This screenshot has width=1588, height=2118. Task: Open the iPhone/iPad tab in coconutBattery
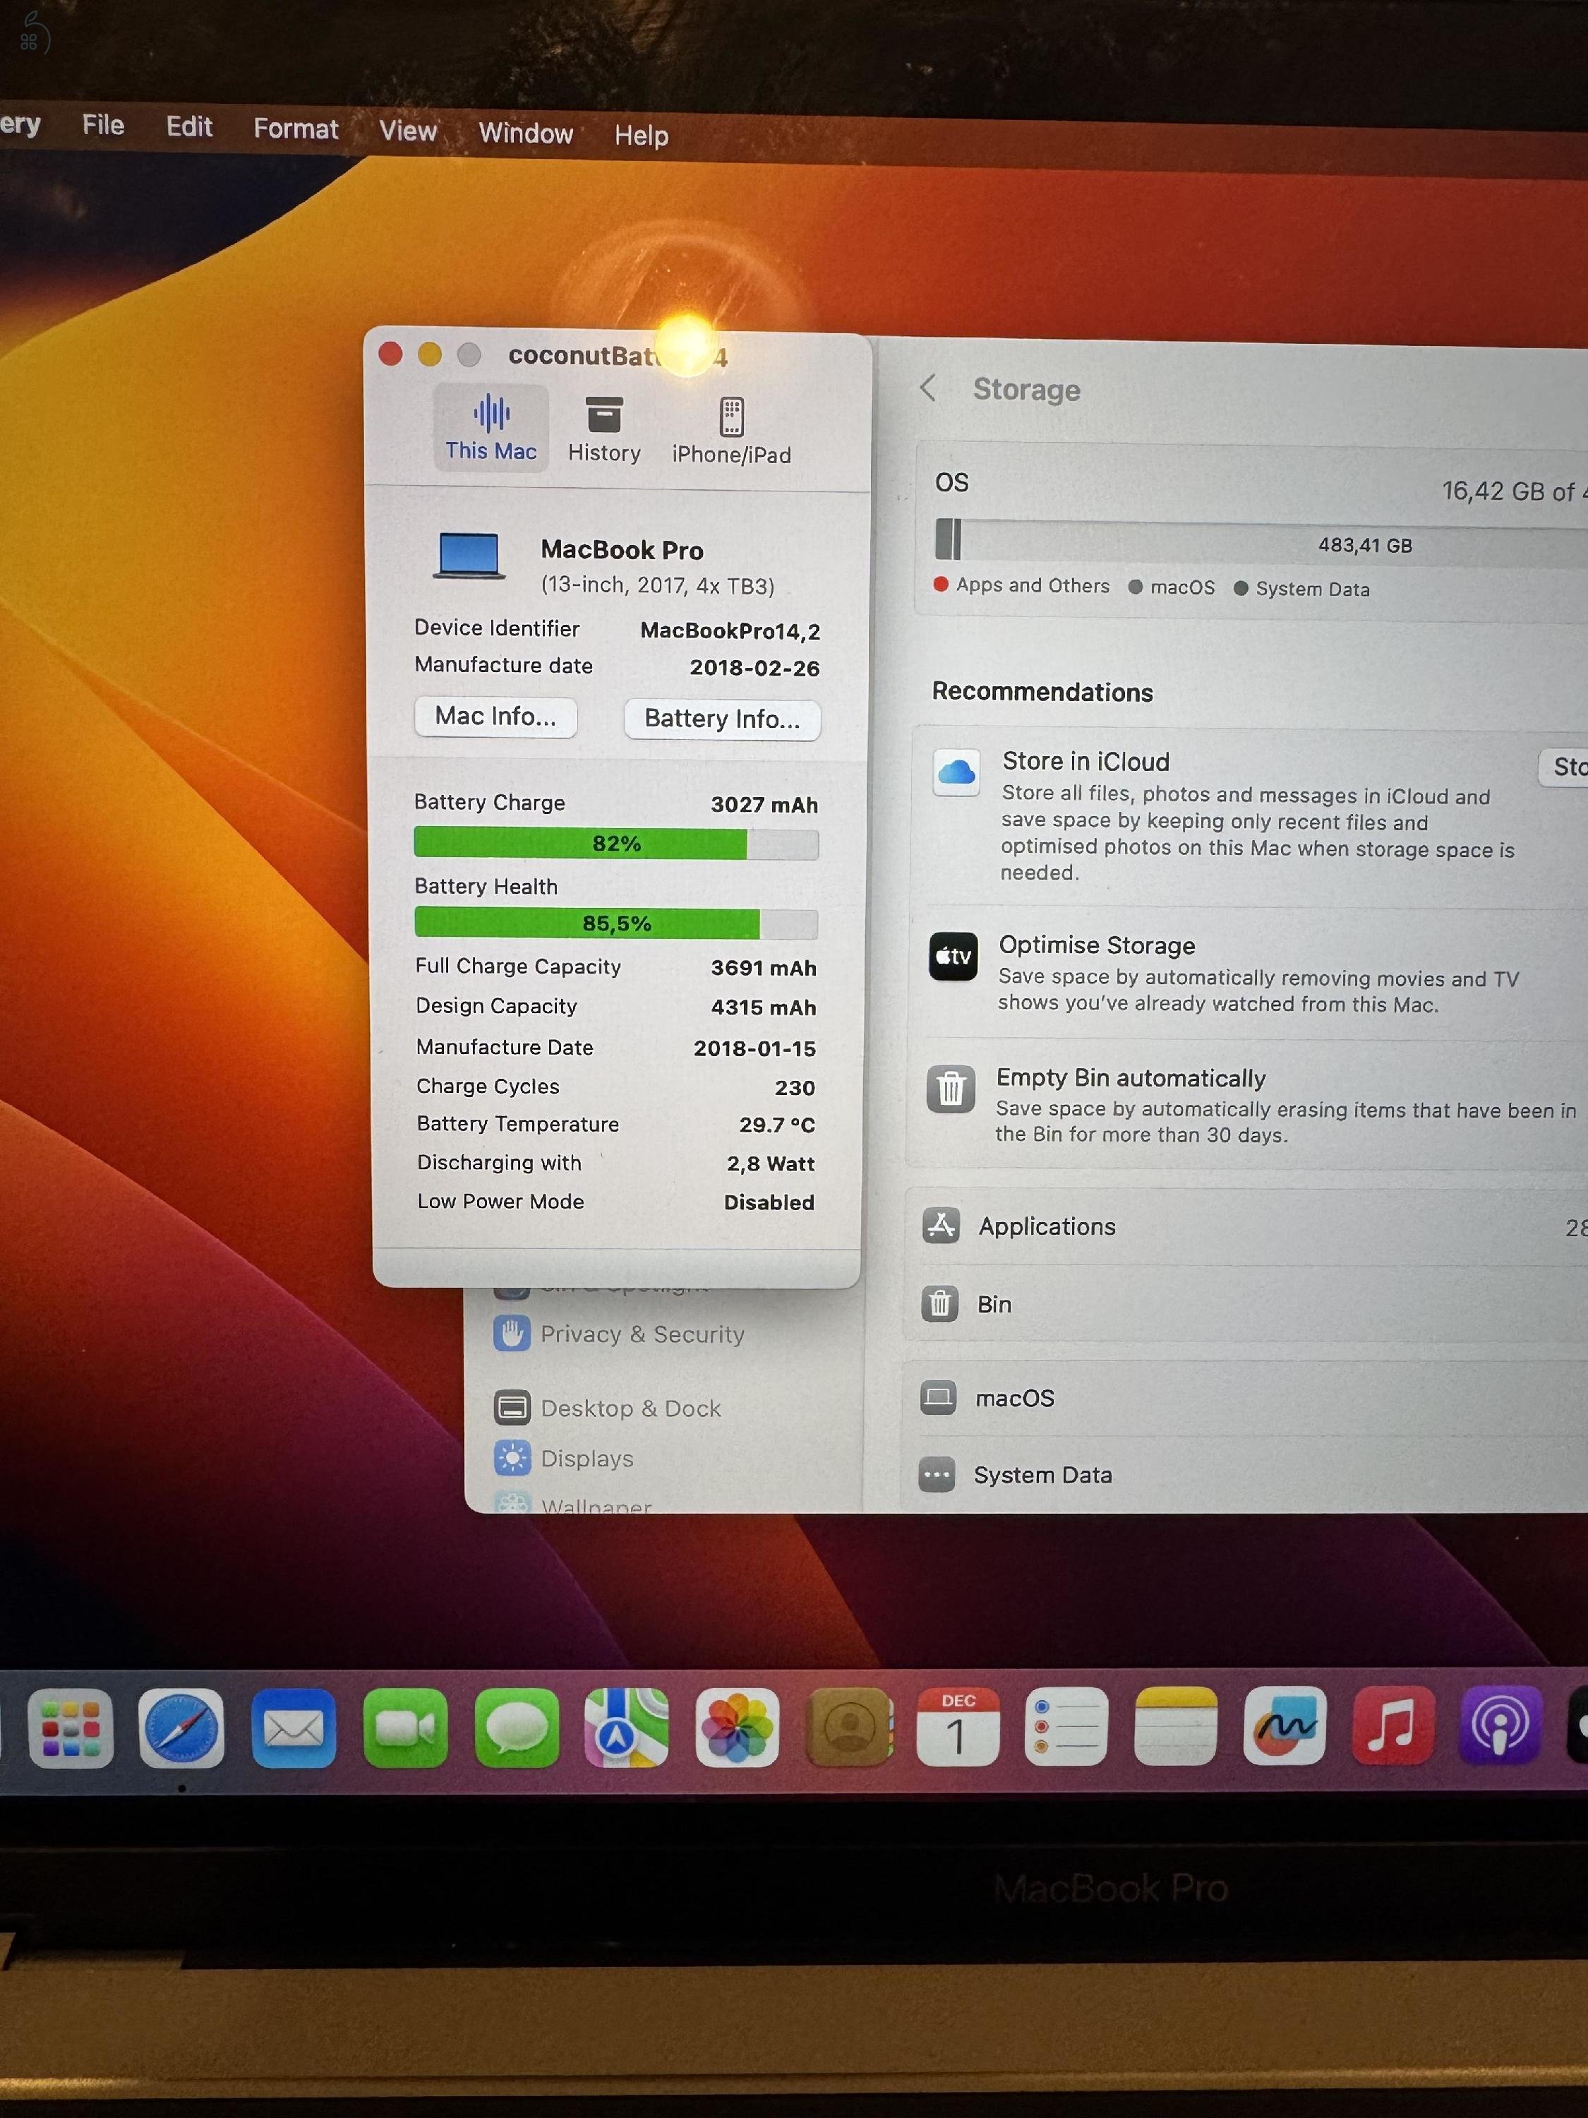(731, 432)
